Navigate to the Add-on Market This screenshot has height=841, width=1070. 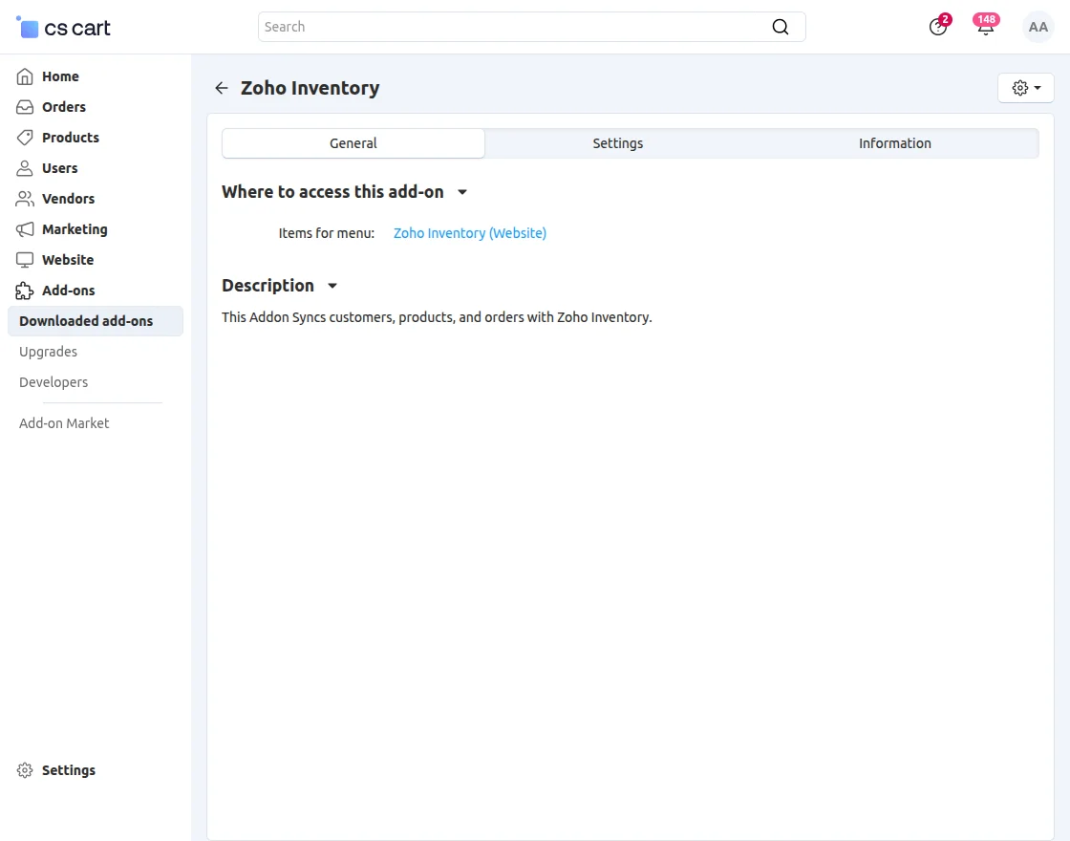[63, 422]
